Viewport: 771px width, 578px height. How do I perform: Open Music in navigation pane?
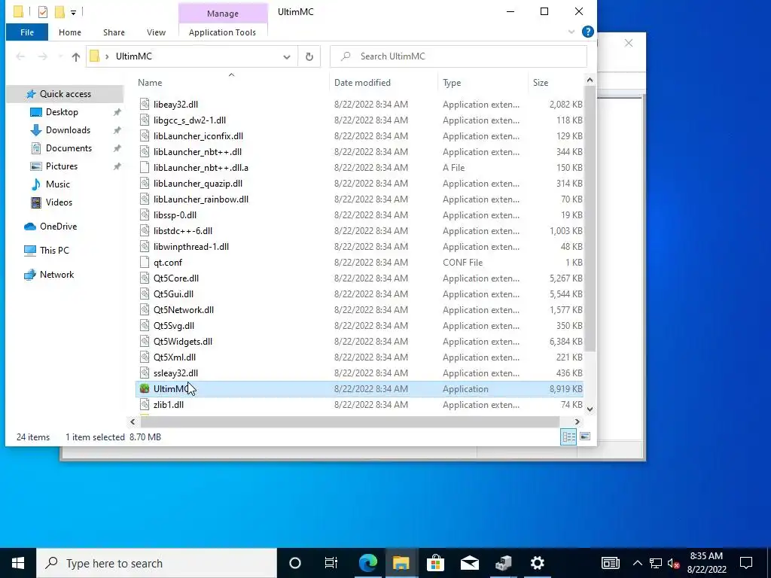pos(57,184)
